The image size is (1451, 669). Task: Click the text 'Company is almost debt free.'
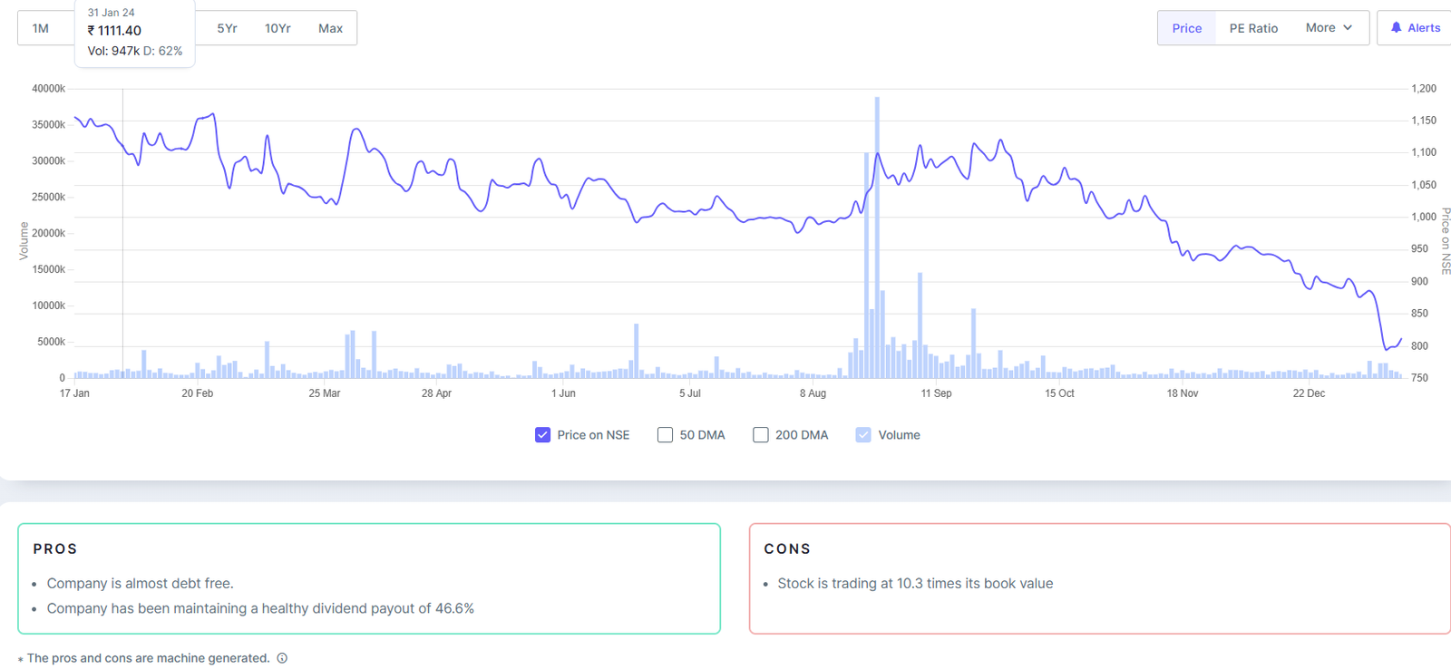tap(141, 584)
